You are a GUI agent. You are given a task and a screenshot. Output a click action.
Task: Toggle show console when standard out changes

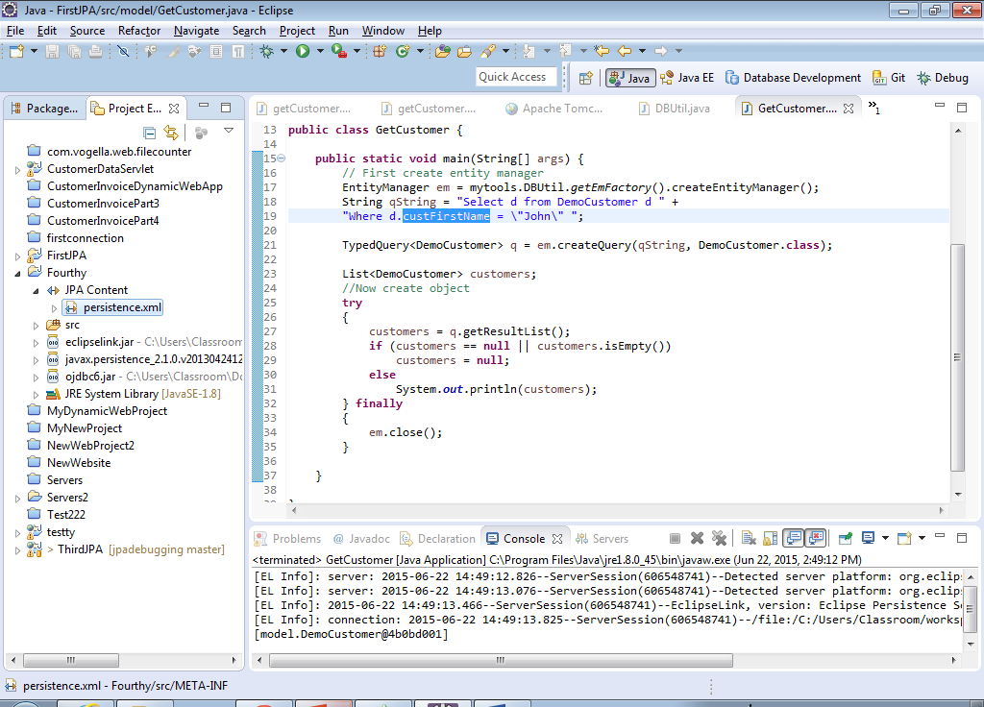(793, 539)
